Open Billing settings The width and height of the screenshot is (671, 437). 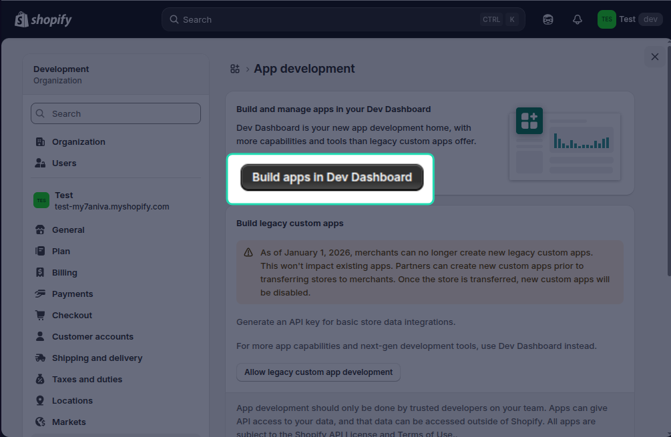pos(116,272)
